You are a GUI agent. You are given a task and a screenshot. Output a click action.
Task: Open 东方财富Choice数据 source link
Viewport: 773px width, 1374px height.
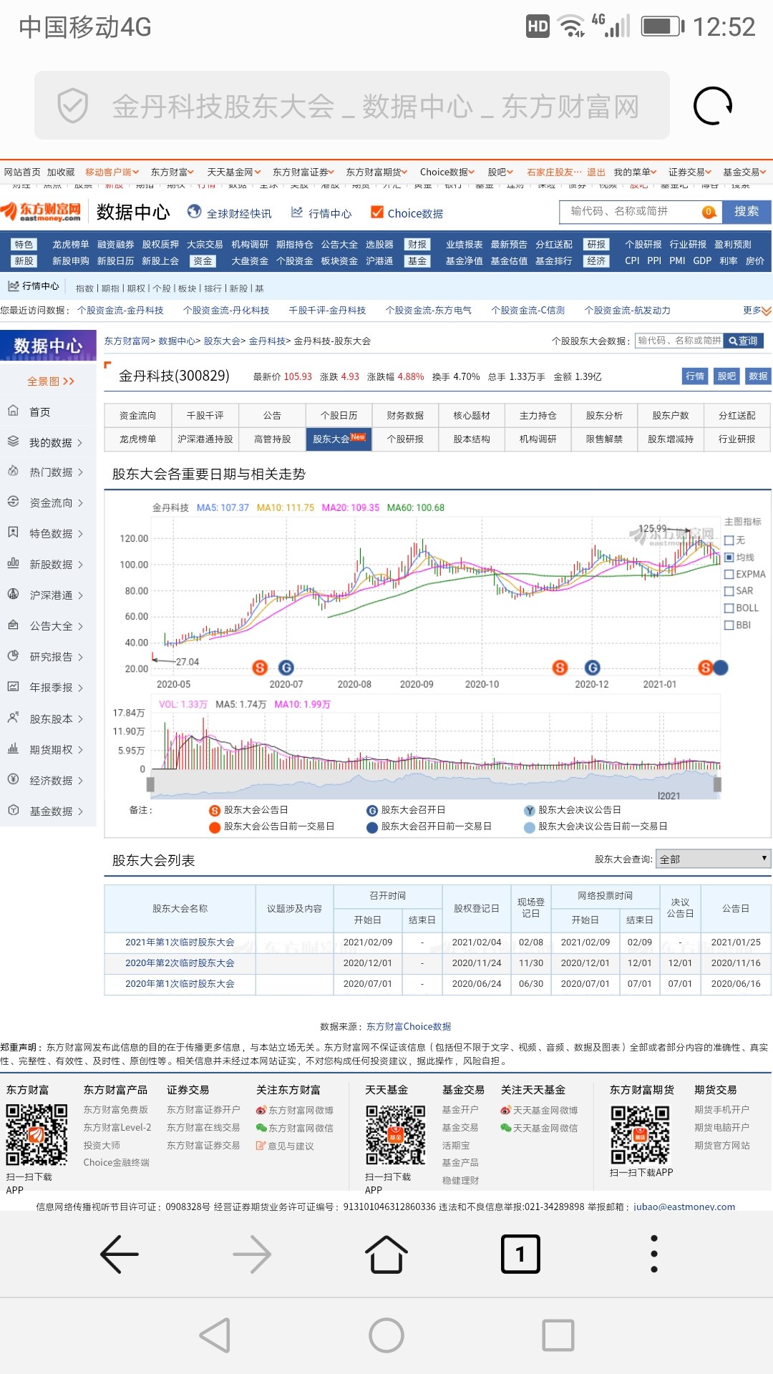tap(409, 1026)
